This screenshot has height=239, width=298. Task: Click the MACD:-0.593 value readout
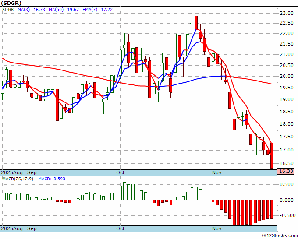52,179
